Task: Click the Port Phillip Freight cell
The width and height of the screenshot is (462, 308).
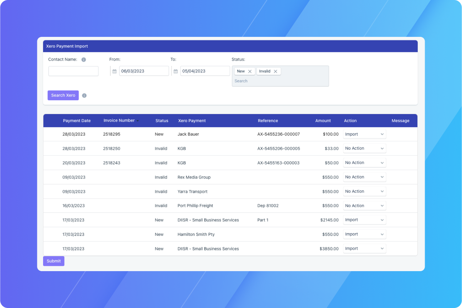Action: 195,206
